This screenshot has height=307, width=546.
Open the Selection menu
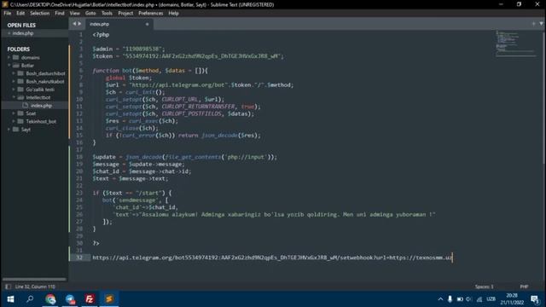pos(40,14)
